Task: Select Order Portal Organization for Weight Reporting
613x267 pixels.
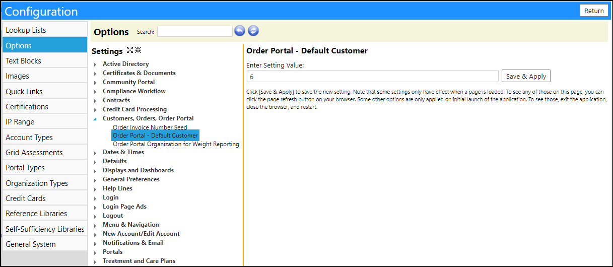Action: point(176,144)
